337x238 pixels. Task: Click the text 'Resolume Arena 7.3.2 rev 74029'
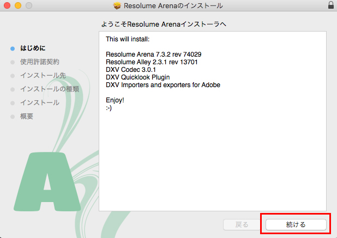[x=153, y=54]
